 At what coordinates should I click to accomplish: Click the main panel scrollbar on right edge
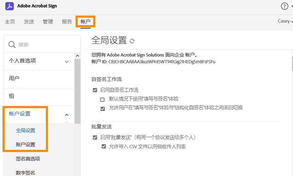point(292,64)
